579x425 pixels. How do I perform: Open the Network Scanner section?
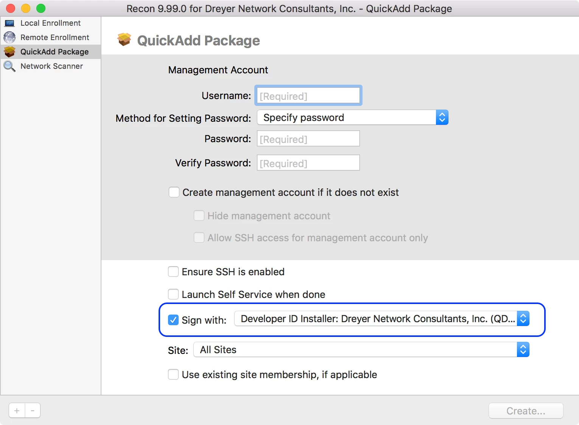pyautogui.click(x=51, y=66)
